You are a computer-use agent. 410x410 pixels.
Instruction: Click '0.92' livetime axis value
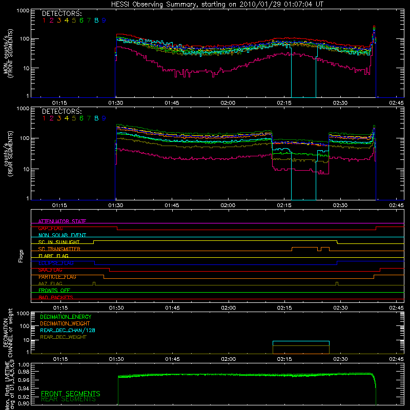[24, 396]
